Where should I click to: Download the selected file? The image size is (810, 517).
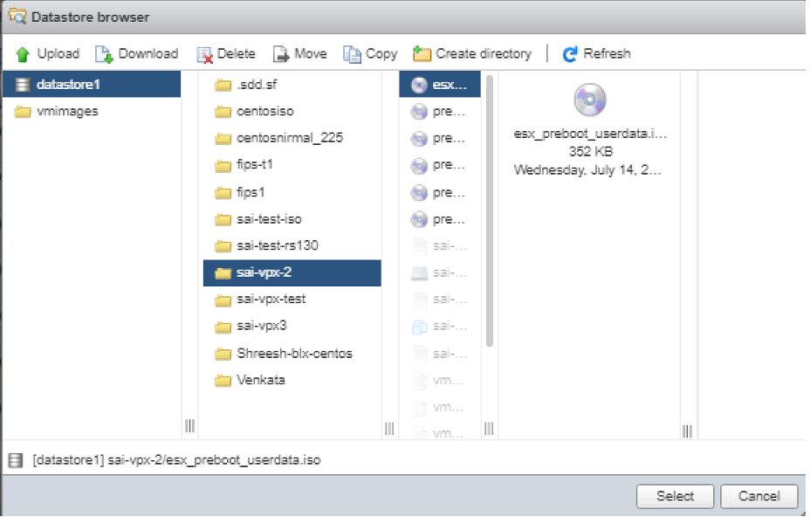pos(137,54)
